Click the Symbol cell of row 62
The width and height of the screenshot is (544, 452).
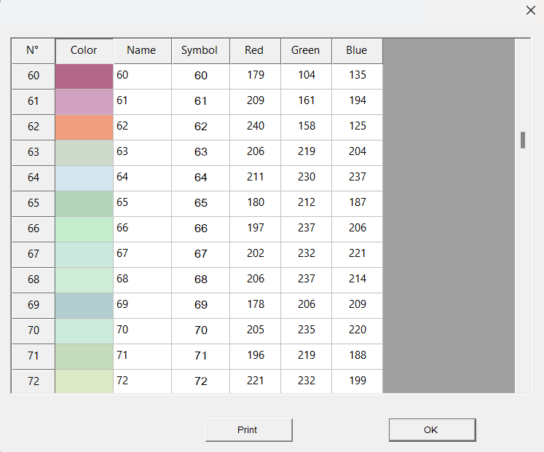click(x=200, y=127)
